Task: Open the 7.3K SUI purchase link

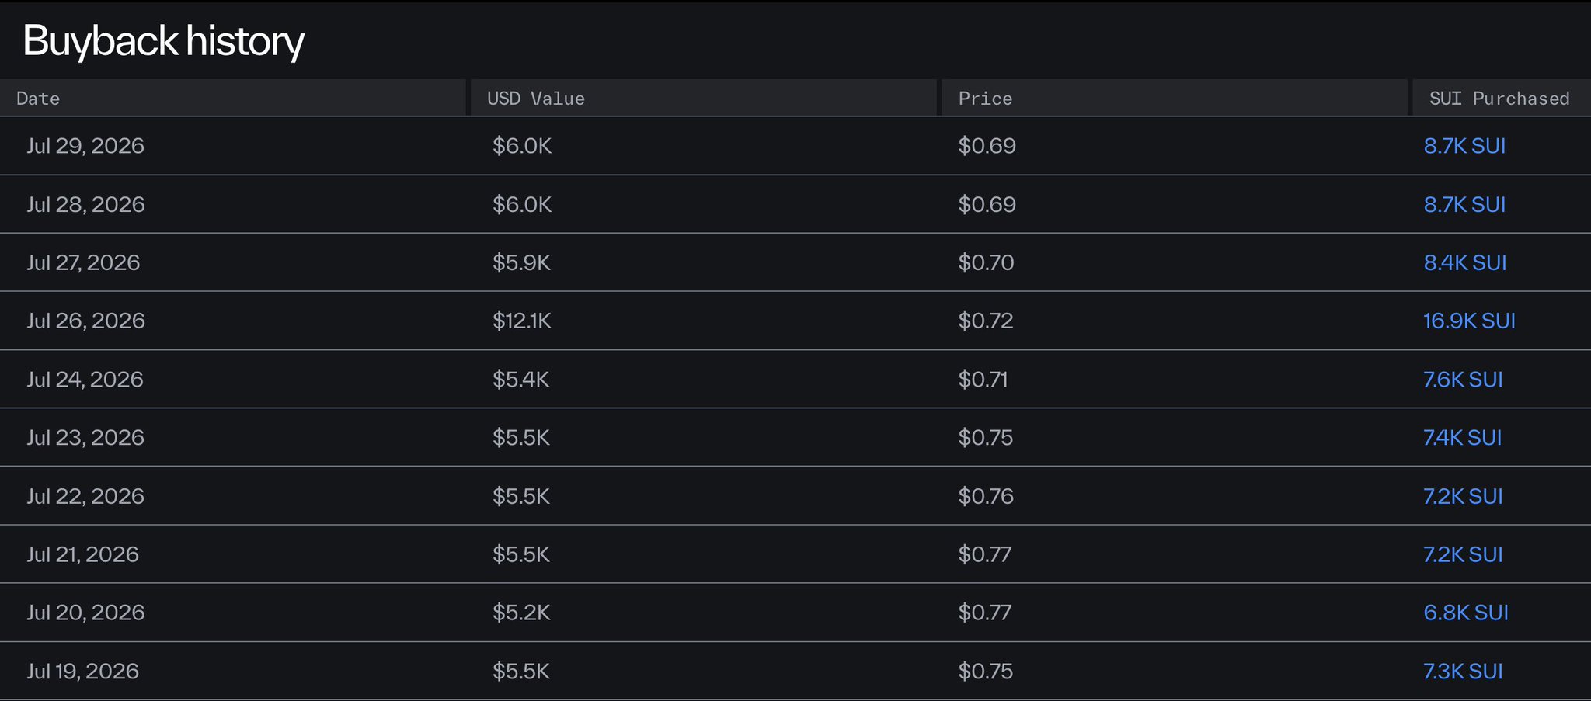Action: pyautogui.click(x=1463, y=672)
